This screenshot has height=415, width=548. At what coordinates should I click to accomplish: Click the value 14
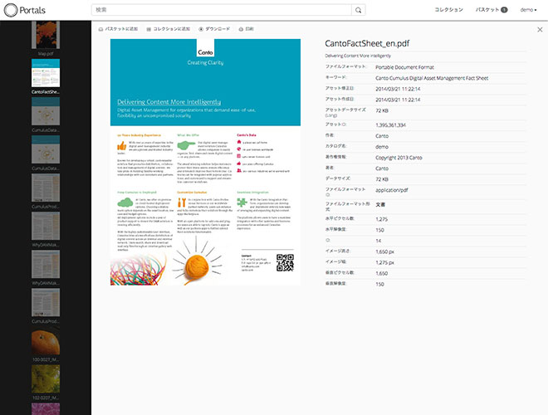(379, 241)
